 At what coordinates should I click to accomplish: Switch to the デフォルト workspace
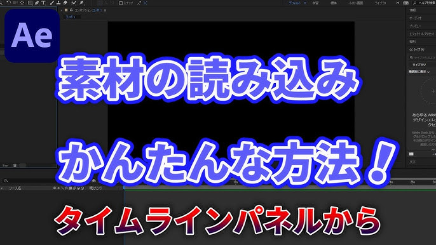click(295, 3)
